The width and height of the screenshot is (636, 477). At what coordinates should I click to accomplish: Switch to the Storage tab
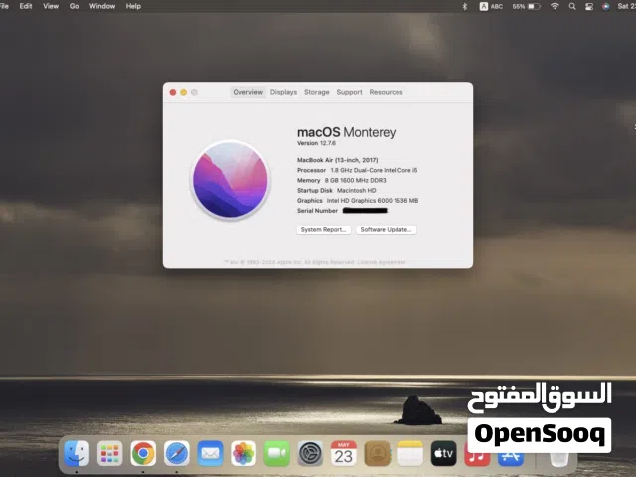317,92
